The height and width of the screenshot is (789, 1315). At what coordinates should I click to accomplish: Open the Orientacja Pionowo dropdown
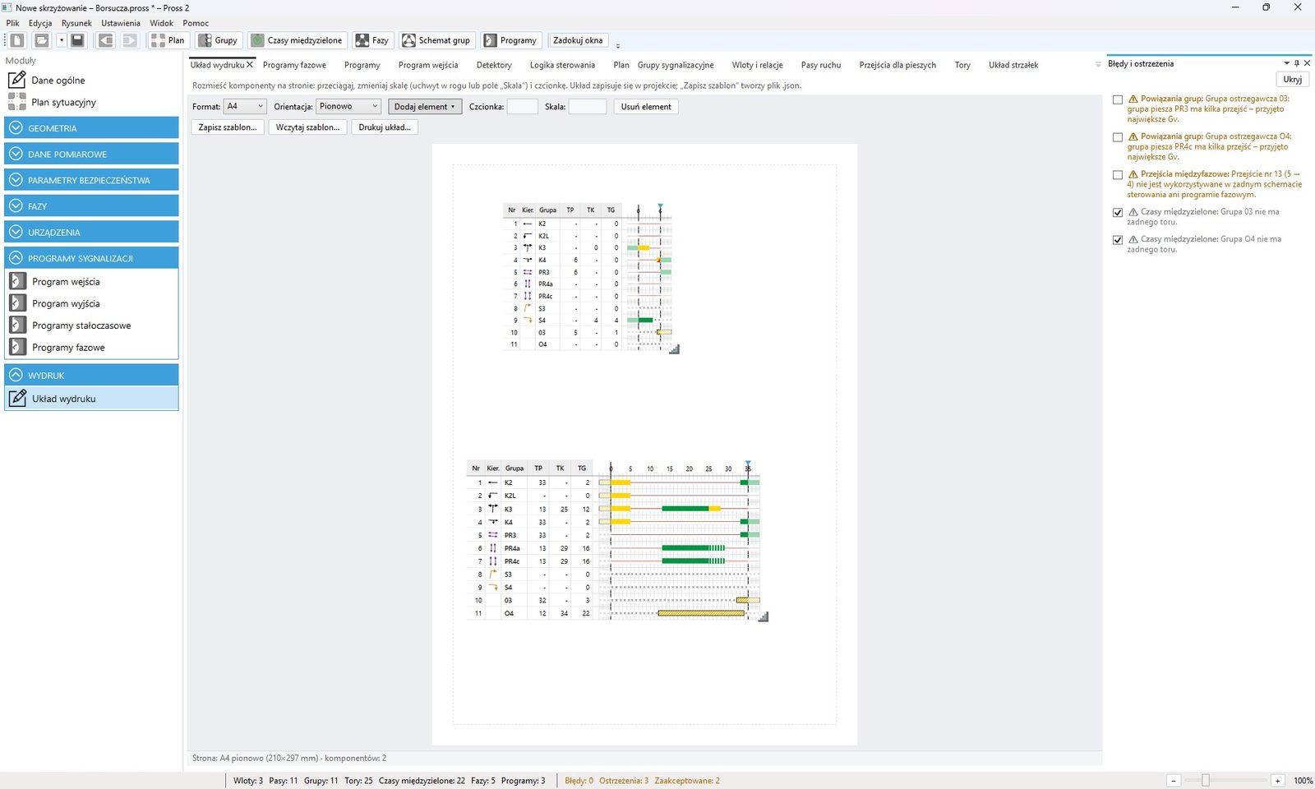[348, 106]
